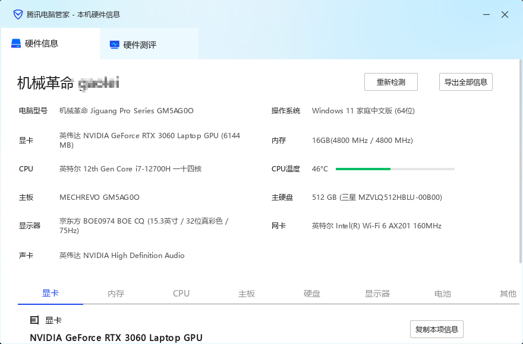Click the graphics card value 'RTX 3060 Laptop GPU (6144 MB)'
This screenshot has height=344, width=523.
[x=149, y=140]
